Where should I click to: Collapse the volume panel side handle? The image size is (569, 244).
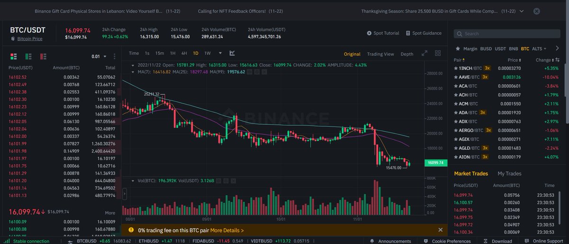pyautogui.click(x=125, y=194)
